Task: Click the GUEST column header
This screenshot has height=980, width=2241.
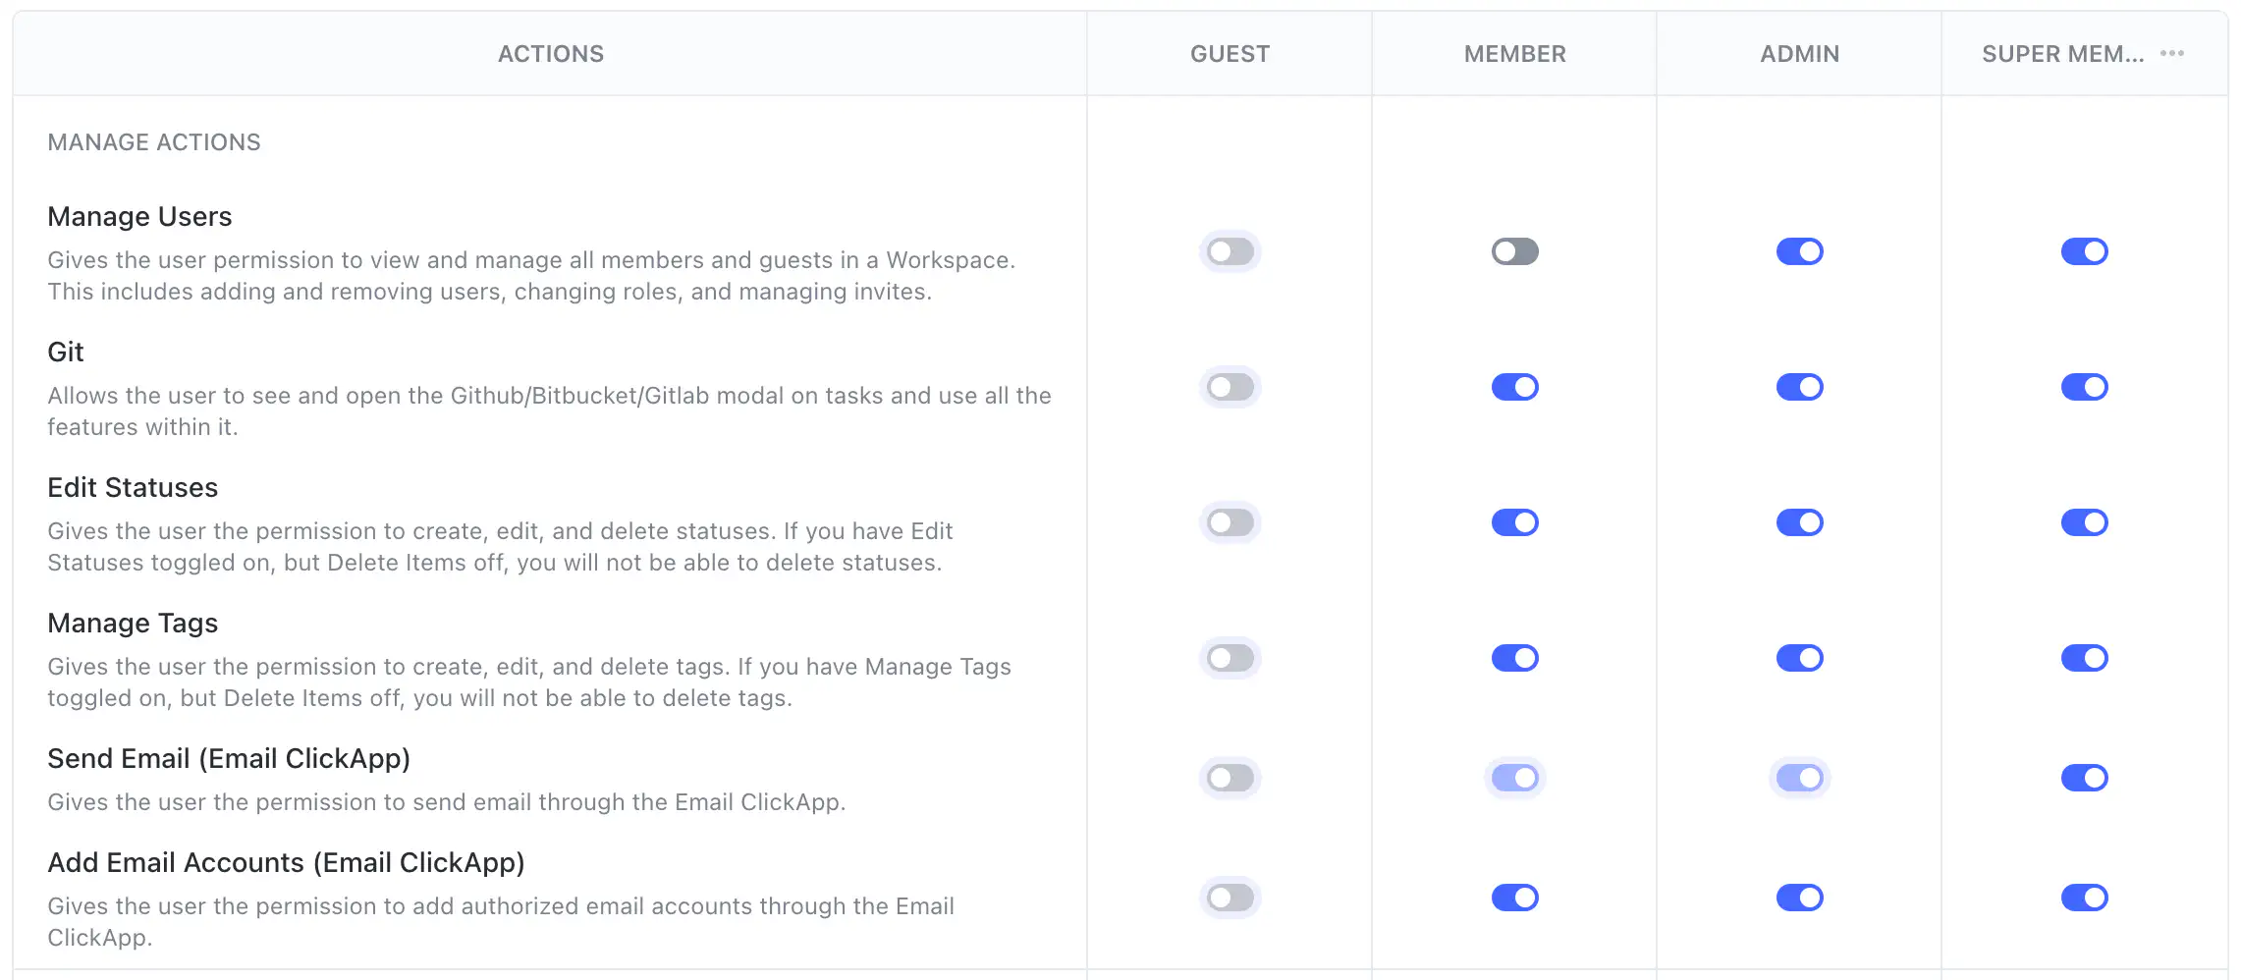Action: click(1230, 54)
